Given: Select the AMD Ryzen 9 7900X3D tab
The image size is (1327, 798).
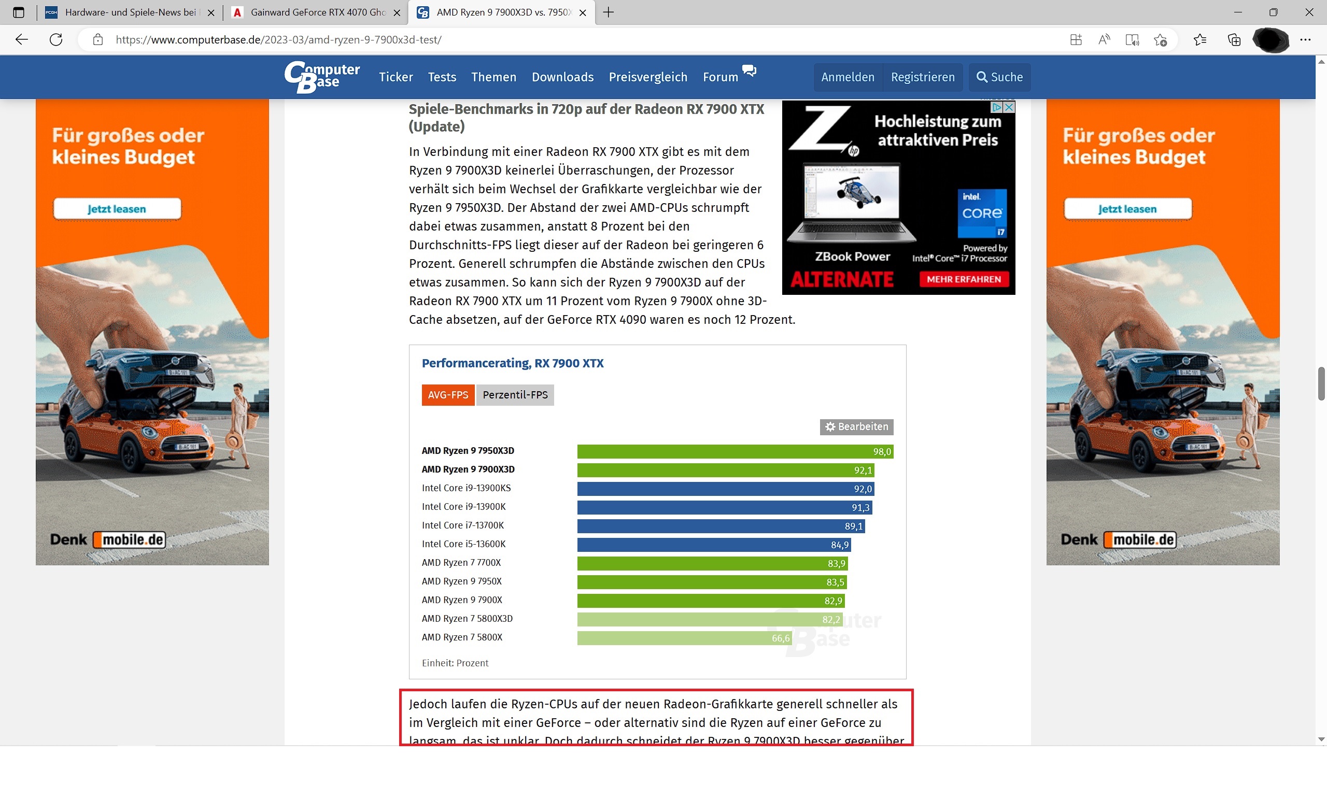Looking at the screenshot, I should pos(502,12).
